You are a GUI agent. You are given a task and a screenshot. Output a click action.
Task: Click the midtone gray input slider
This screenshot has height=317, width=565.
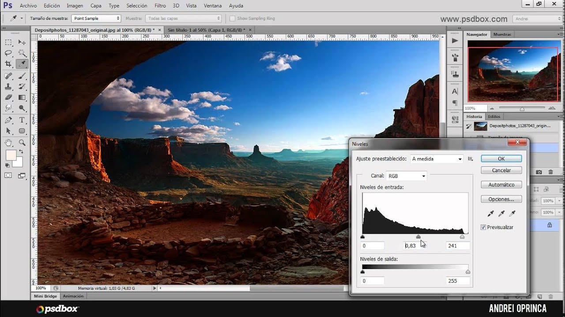418,237
